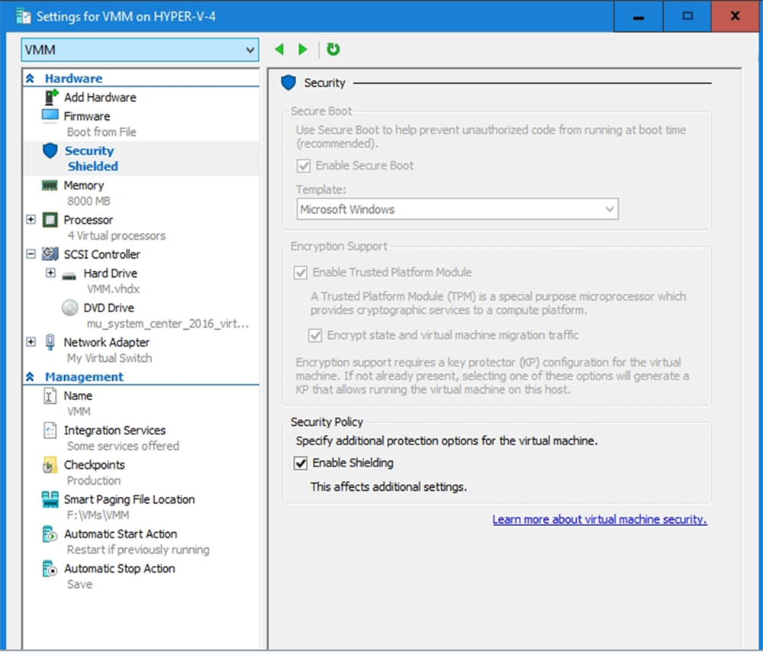Click the green back navigation arrow
Image resolution: width=763 pixels, height=652 pixels.
(279, 50)
